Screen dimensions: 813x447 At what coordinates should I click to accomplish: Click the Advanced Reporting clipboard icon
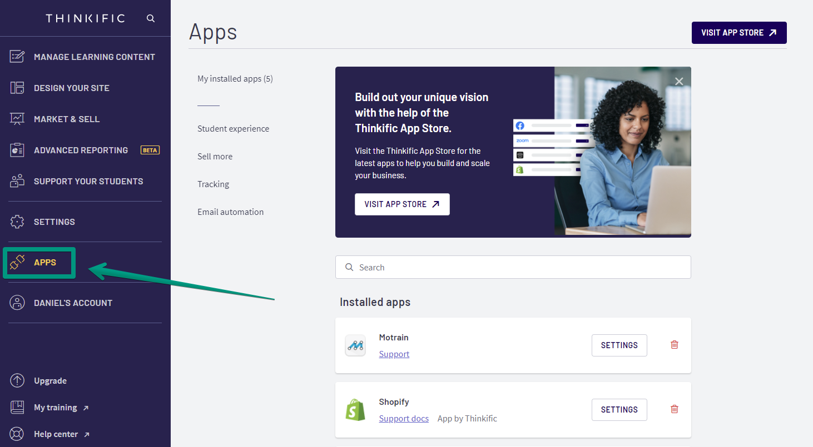[x=17, y=150]
